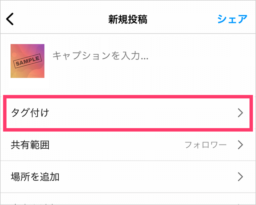Tap the SAMPLE photo thumbnail
This screenshot has height=205, width=256.
tap(27, 61)
